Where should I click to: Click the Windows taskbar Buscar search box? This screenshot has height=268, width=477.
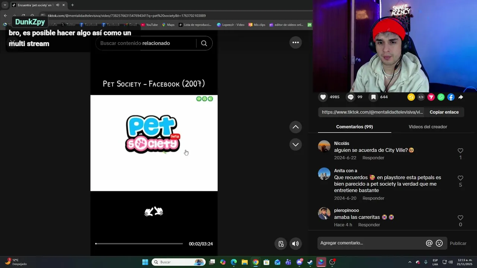pyautogui.click(x=179, y=262)
